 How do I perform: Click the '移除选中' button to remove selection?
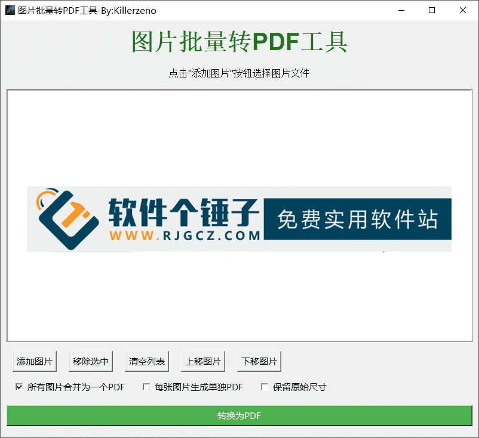(90, 361)
